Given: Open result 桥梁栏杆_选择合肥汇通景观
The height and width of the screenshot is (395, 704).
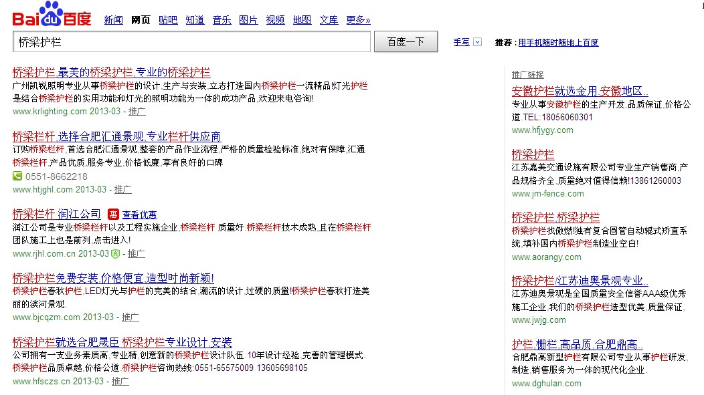Looking at the screenshot, I should pyautogui.click(x=116, y=136).
